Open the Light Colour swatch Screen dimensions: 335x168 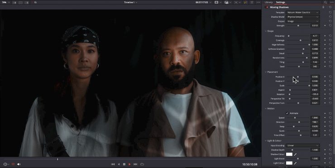point(289,163)
